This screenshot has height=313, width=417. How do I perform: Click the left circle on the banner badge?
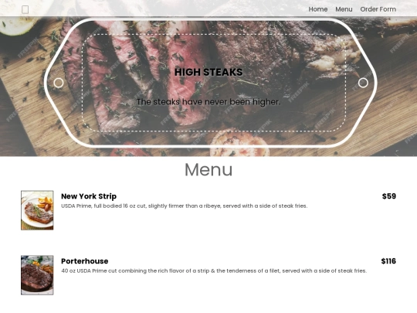(x=59, y=83)
